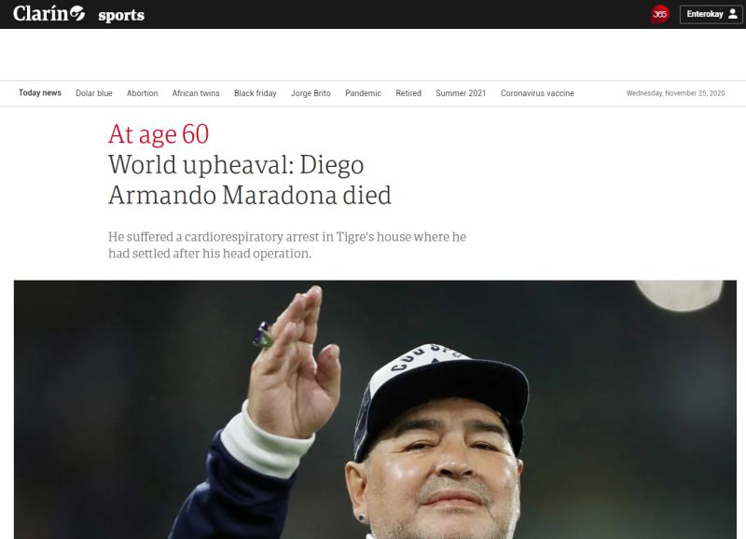Click the Maradona article photo
746x539 pixels.
pyautogui.click(x=375, y=409)
